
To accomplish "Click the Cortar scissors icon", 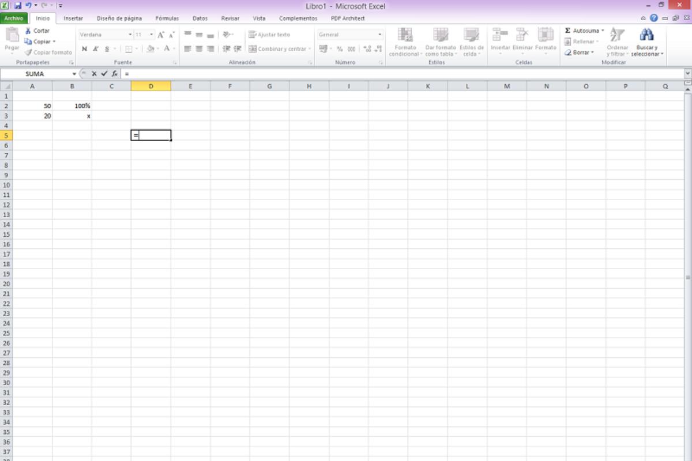I will pyautogui.click(x=28, y=31).
